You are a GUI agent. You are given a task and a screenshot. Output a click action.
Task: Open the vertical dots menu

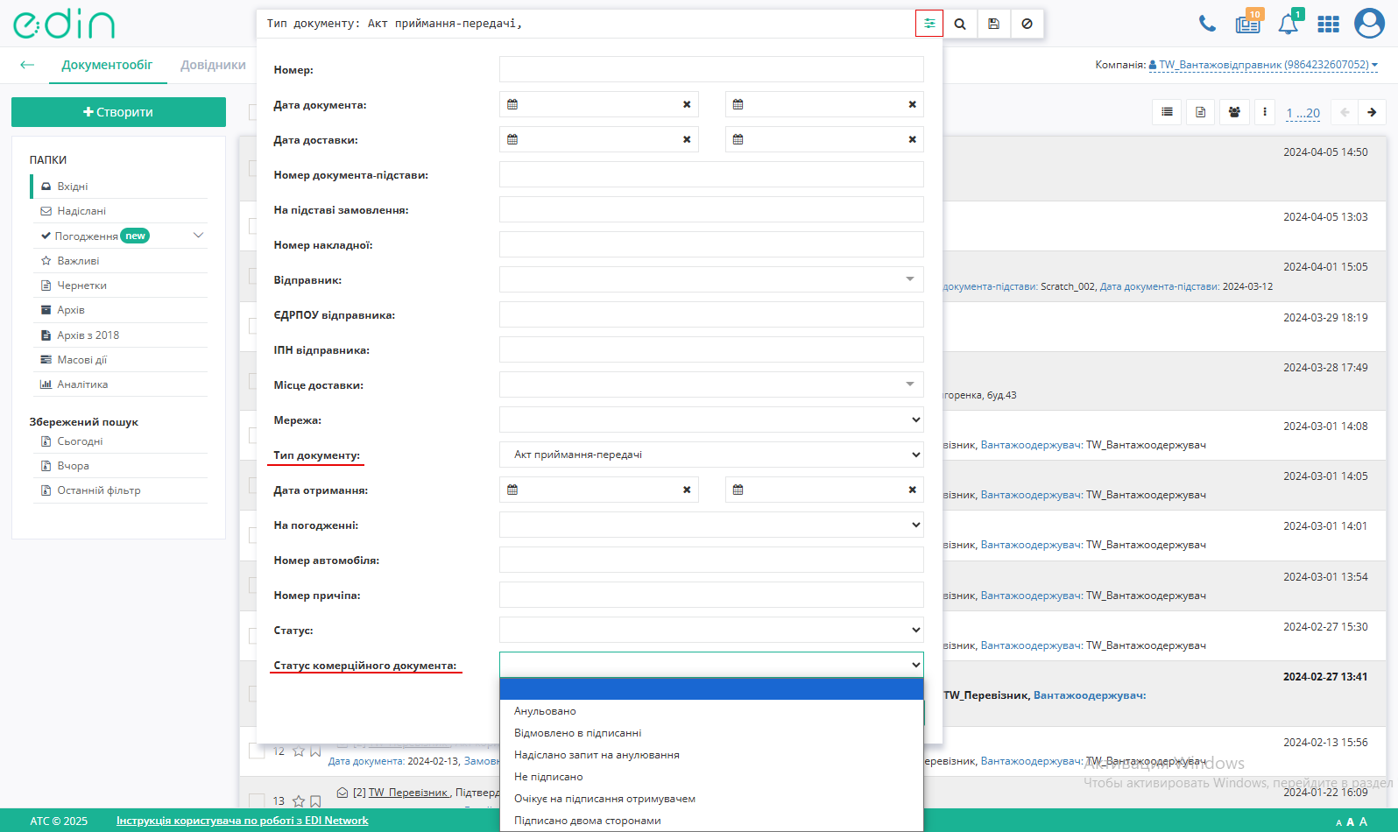click(x=1264, y=112)
